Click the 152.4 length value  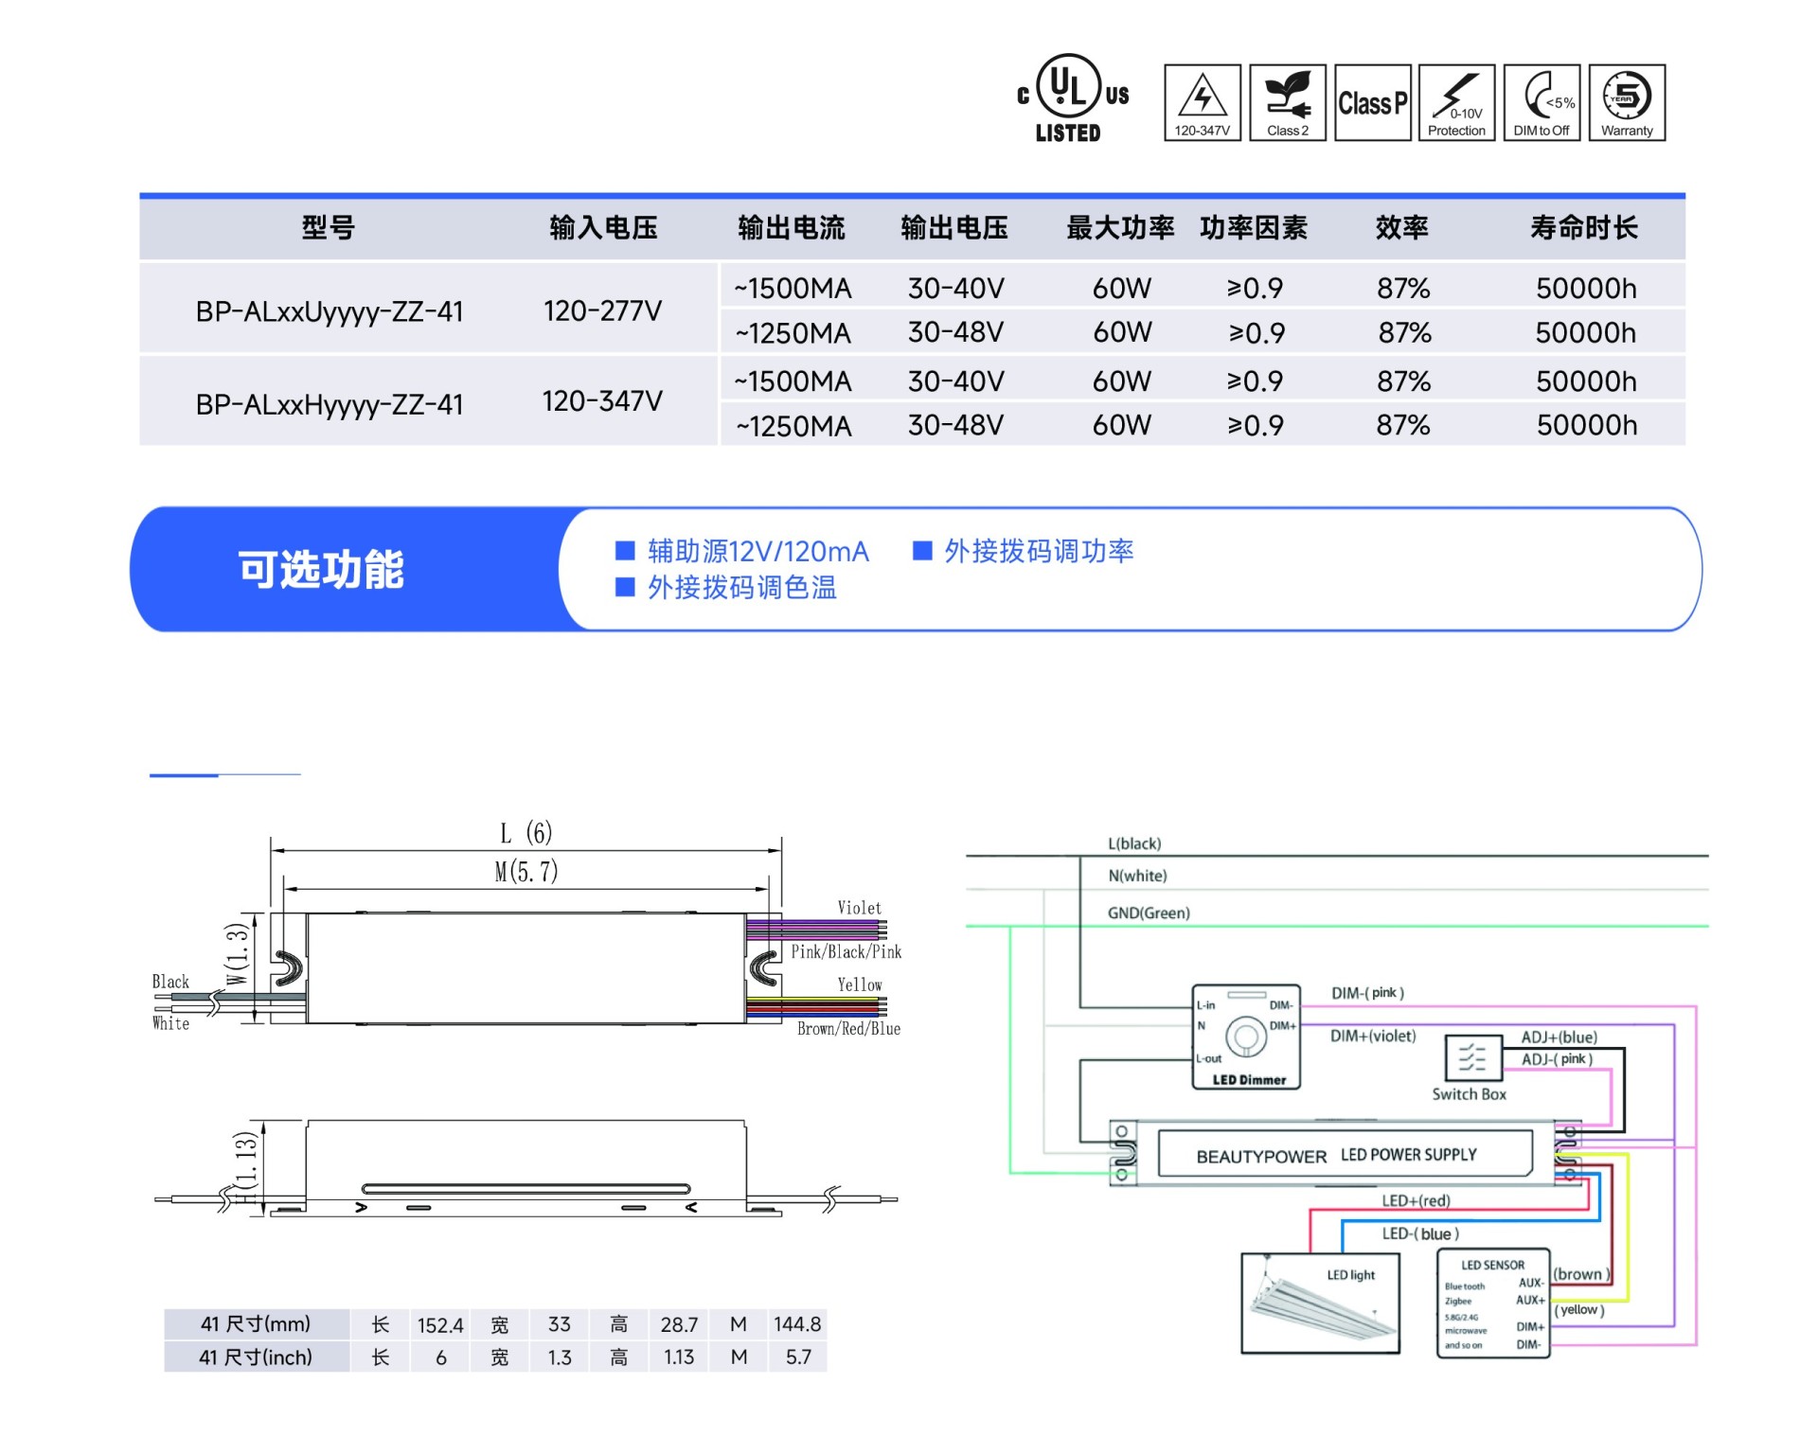point(440,1324)
